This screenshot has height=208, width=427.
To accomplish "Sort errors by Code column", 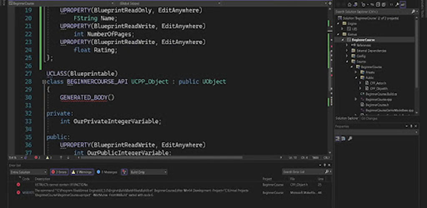I will tap(26, 179).
